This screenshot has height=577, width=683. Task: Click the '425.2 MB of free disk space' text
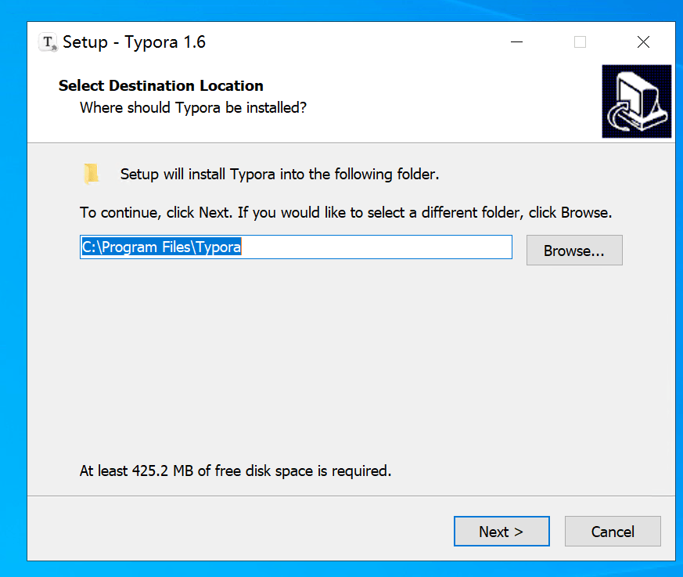tap(235, 471)
